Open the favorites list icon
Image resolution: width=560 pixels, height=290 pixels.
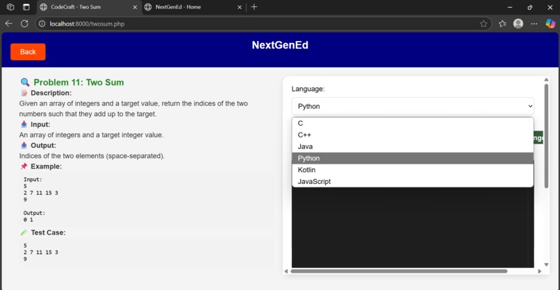[x=502, y=24]
